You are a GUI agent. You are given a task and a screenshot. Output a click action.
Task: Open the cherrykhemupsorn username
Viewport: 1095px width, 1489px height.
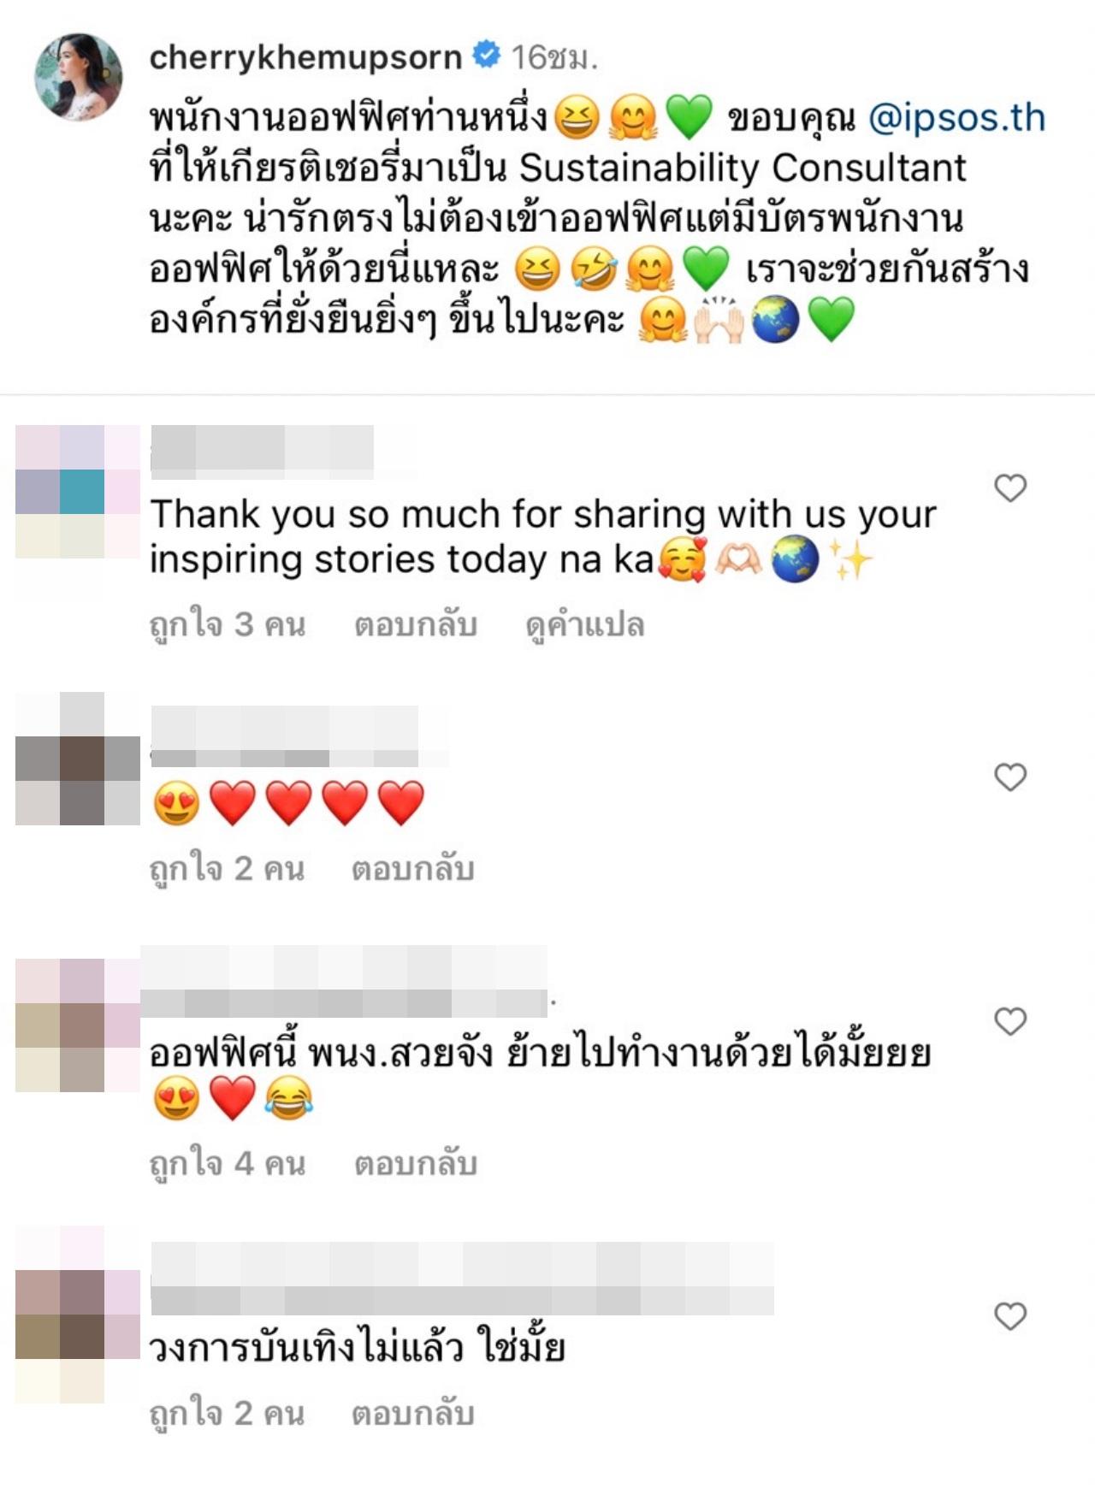point(305,58)
